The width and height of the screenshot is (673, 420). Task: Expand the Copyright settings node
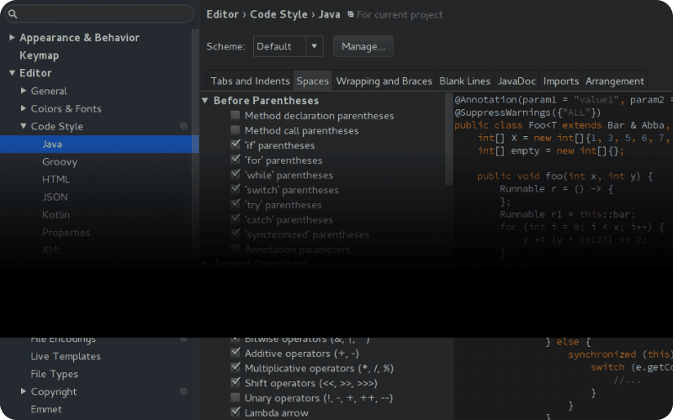pyautogui.click(x=24, y=391)
